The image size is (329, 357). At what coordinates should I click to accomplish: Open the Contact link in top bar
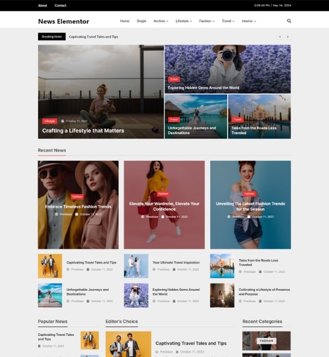pyautogui.click(x=60, y=5)
